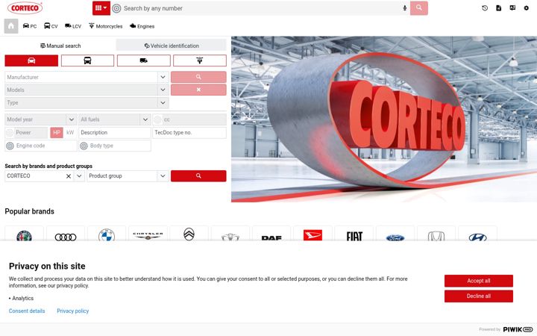Select the Alfa Romeo brand logo
This screenshot has width=537, height=336.
25,235
